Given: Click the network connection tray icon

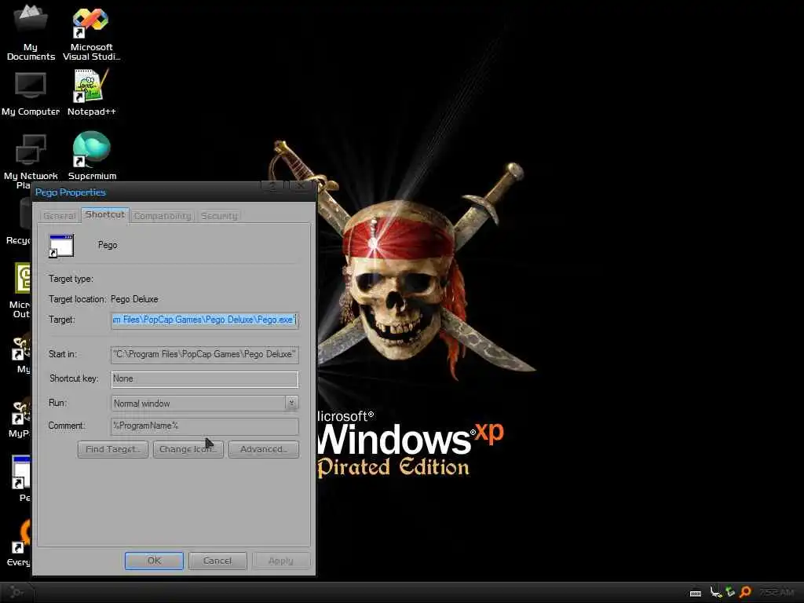Looking at the screenshot, I should [716, 592].
